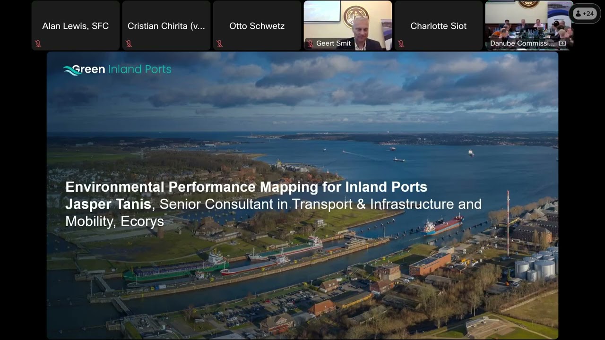This screenshot has height=340, width=605.
Task: Click the 'Geert Smit' name label
Action: (x=333, y=43)
